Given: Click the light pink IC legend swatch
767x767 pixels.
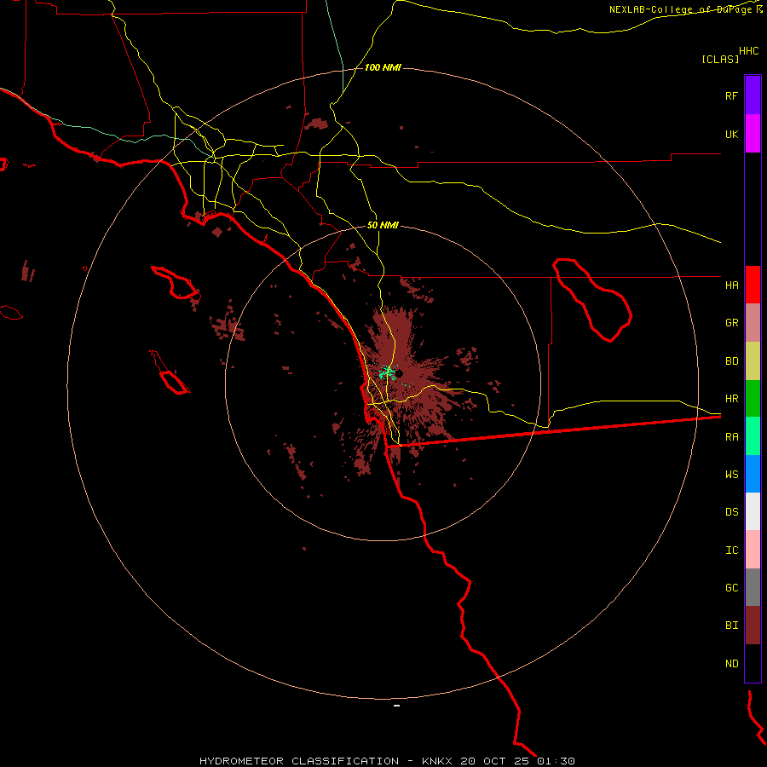Looking at the screenshot, I should [x=753, y=550].
